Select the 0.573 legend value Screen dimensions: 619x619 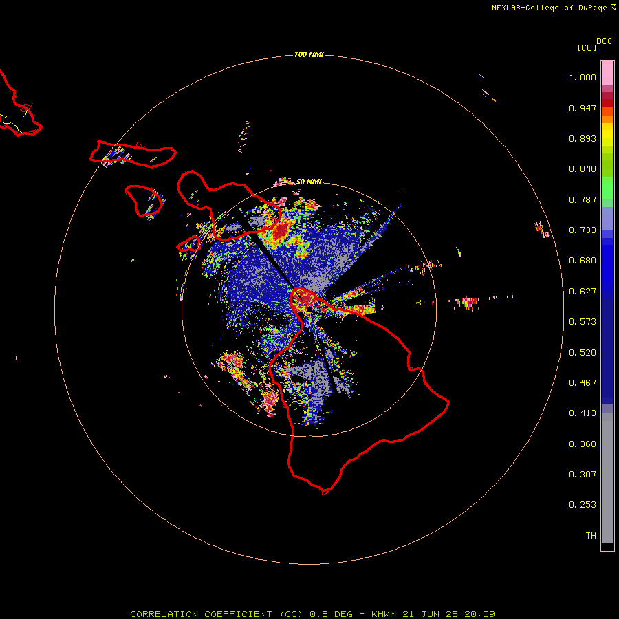click(583, 322)
